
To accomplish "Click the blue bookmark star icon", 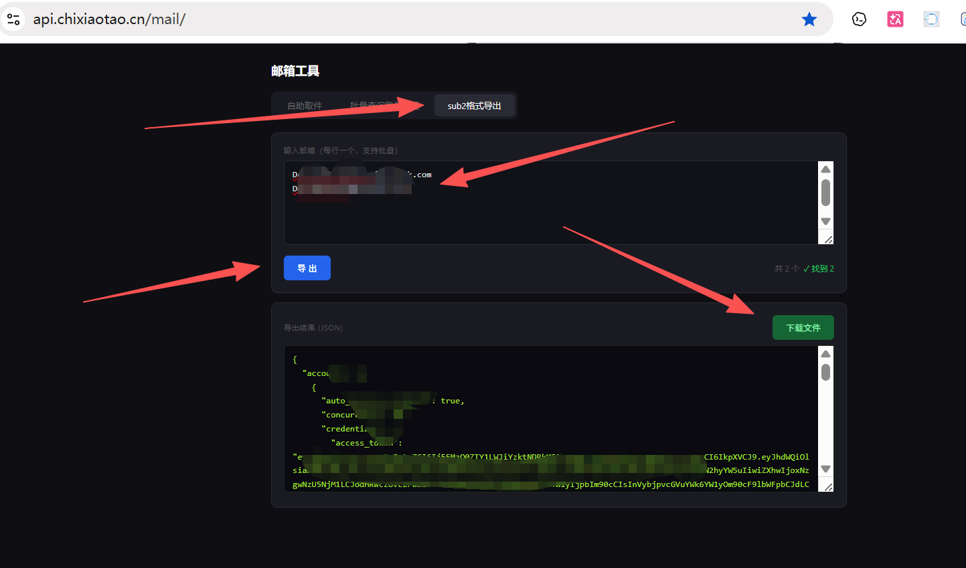I will click(809, 19).
